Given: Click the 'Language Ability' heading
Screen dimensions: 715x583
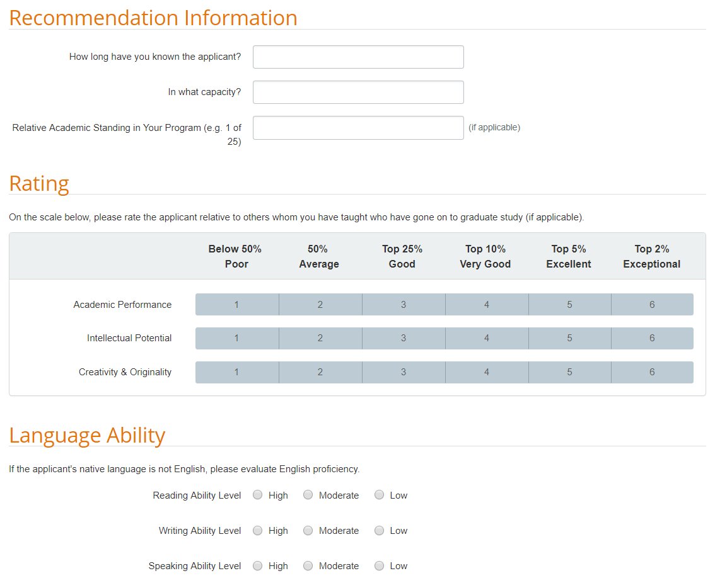Looking at the screenshot, I should pos(87,435).
